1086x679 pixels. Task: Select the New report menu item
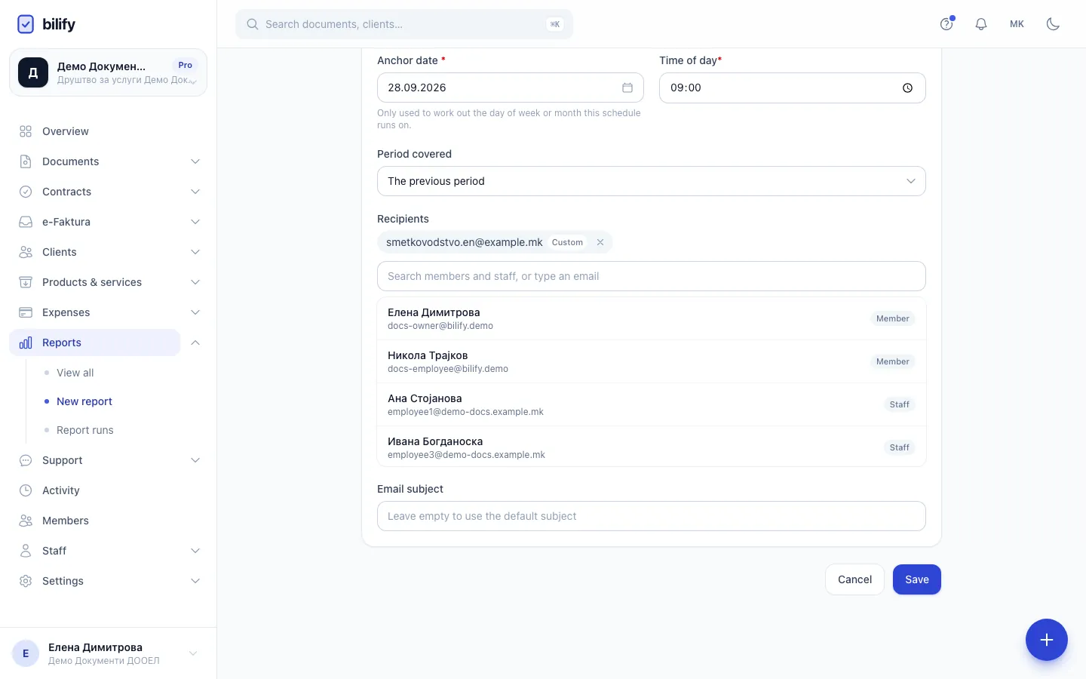84,401
